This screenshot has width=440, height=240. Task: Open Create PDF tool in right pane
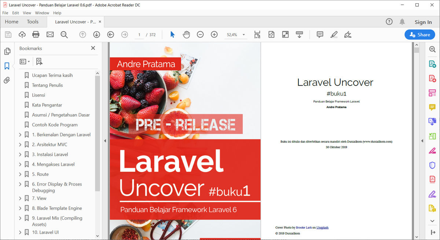pyautogui.click(x=432, y=78)
